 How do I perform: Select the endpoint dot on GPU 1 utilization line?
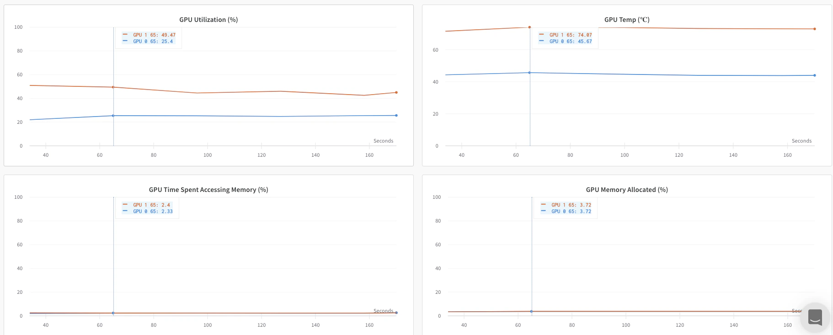pyautogui.click(x=396, y=92)
